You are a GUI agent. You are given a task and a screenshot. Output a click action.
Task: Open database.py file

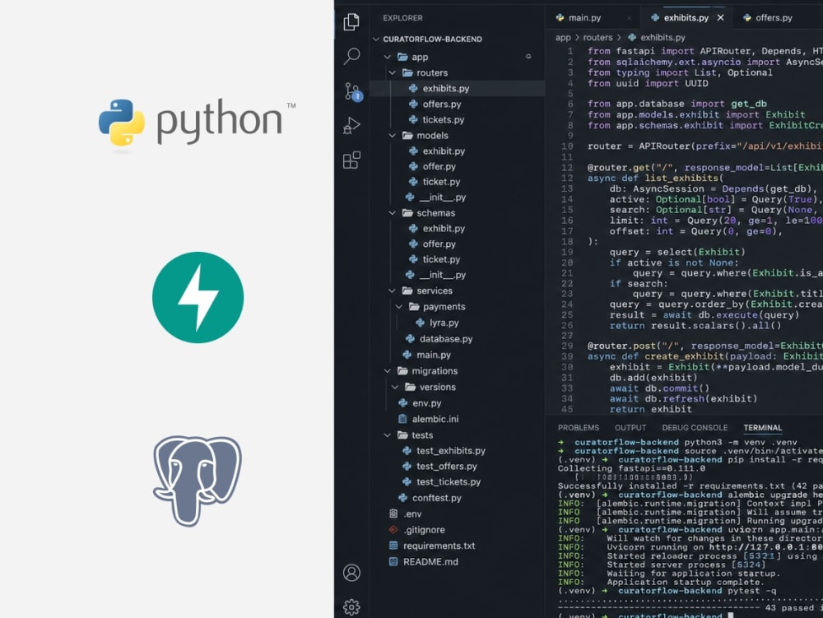pos(445,339)
